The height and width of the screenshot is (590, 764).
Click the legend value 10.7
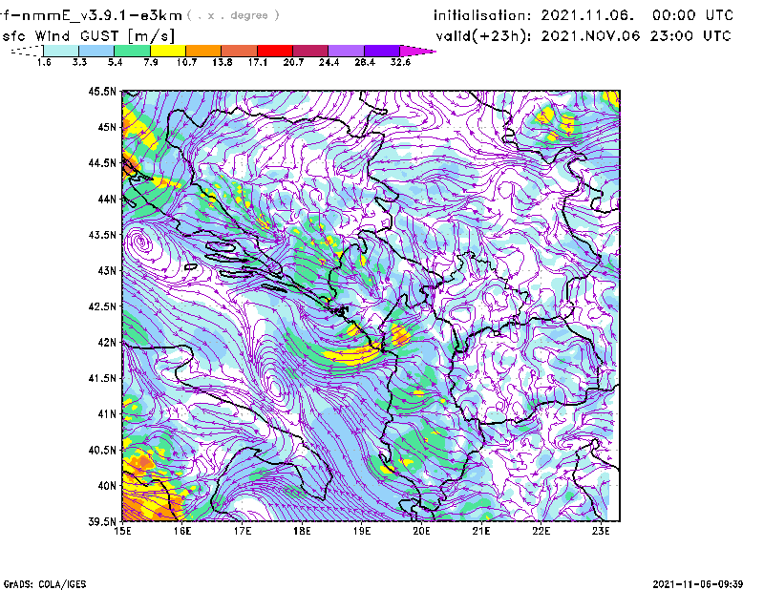click(x=186, y=62)
